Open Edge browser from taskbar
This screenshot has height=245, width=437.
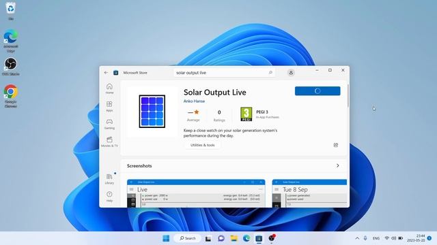[x=246, y=238]
